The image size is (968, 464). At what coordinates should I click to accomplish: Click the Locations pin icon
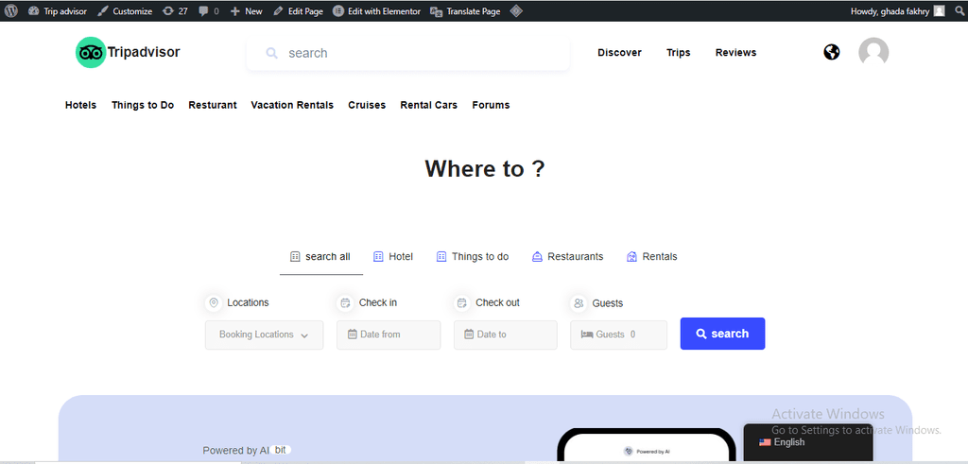215,303
